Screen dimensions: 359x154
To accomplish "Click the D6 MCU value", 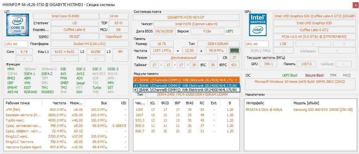I will (119, 30).
